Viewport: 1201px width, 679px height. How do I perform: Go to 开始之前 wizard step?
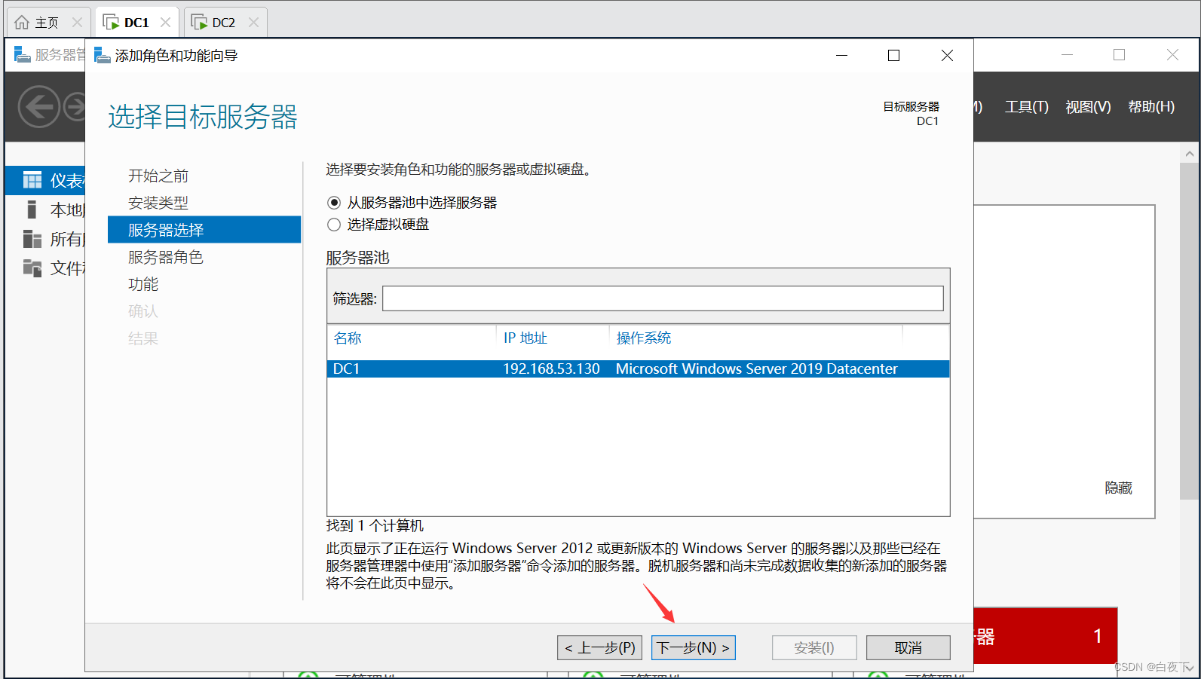pyautogui.click(x=158, y=176)
